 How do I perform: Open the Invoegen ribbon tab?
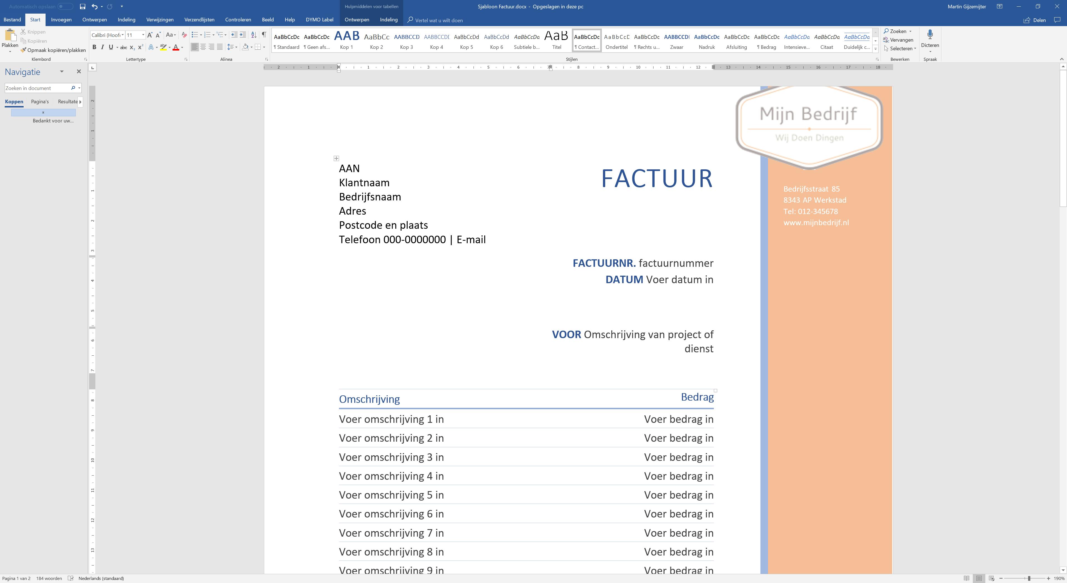(x=61, y=19)
